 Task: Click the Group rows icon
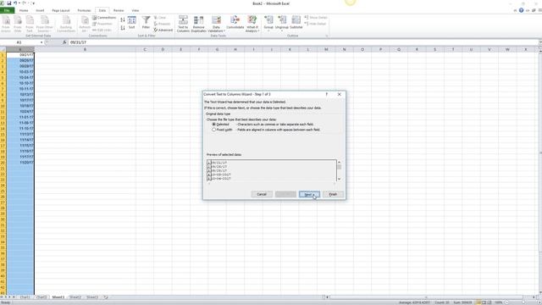pyautogui.click(x=268, y=23)
